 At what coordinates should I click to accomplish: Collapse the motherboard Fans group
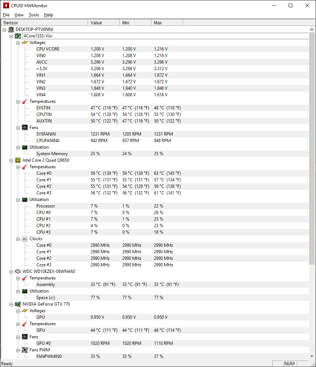click(18, 128)
